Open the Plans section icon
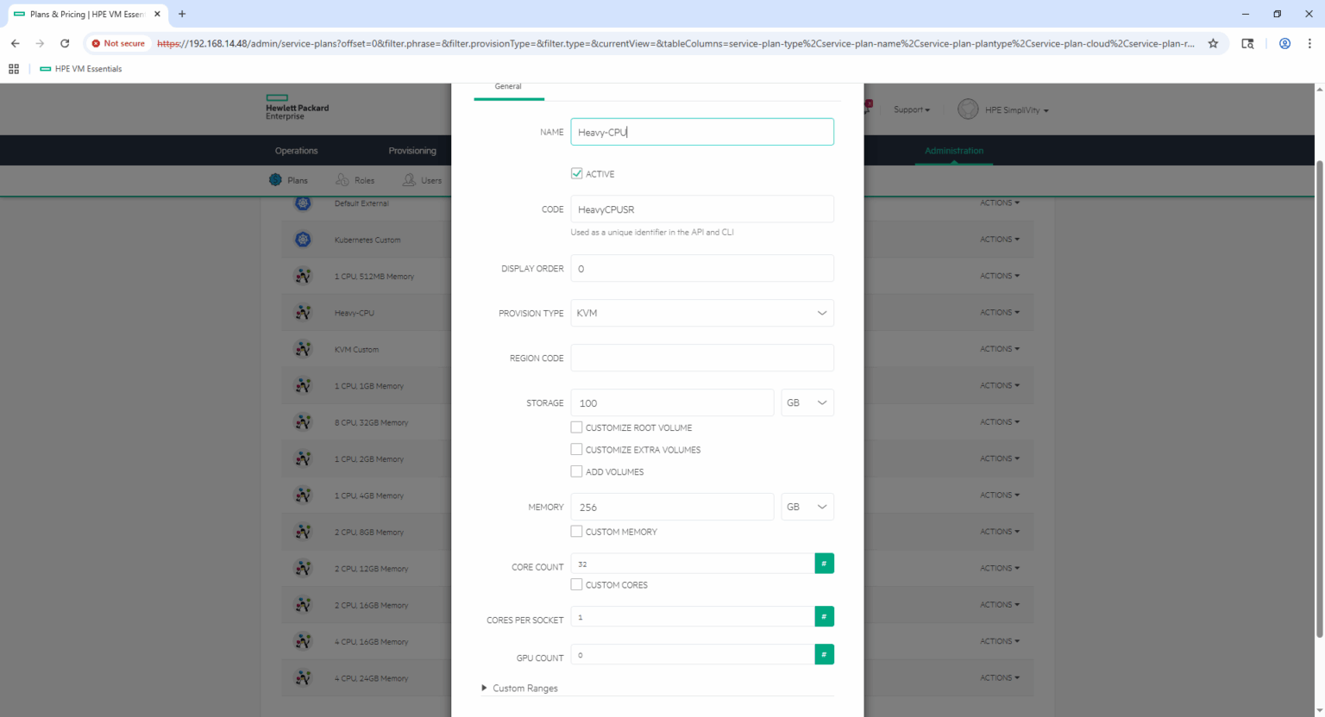1325x717 pixels. 276,180
